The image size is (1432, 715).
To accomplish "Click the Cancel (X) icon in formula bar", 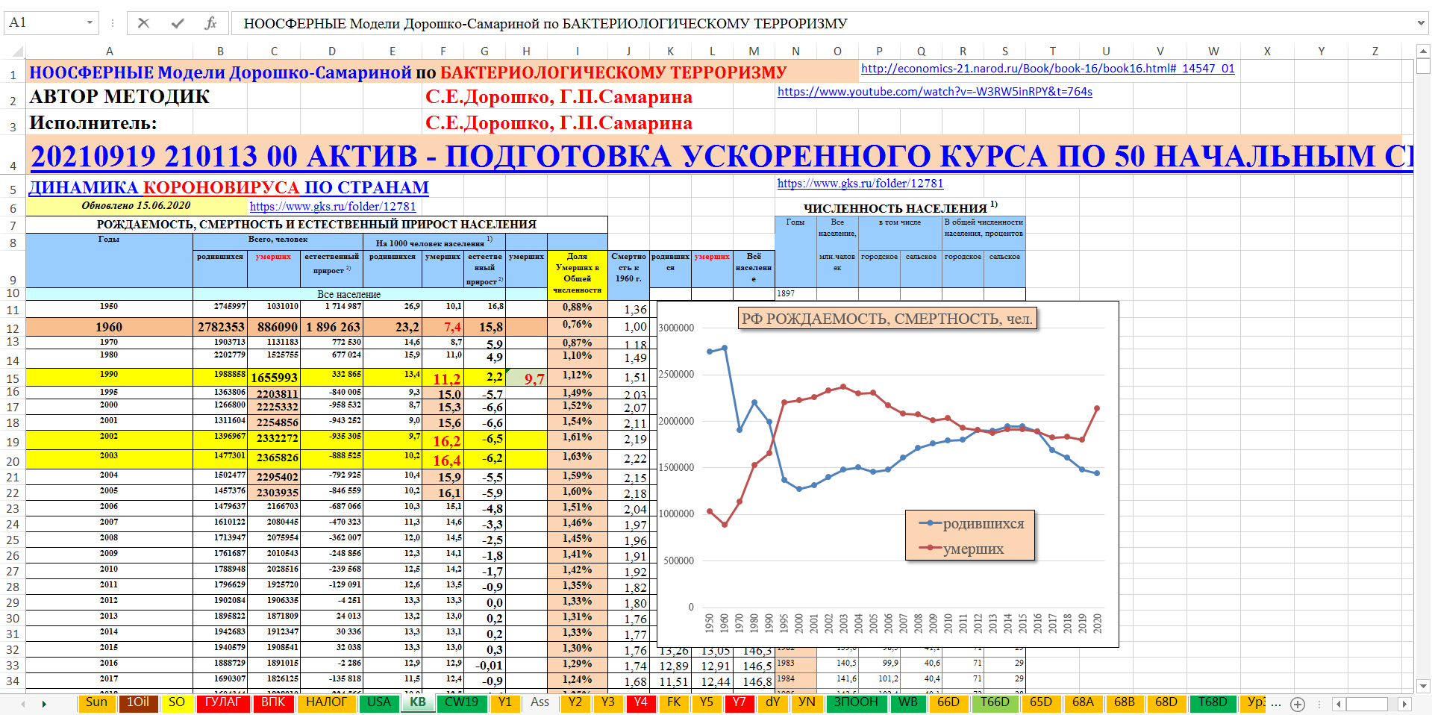I will [x=143, y=23].
